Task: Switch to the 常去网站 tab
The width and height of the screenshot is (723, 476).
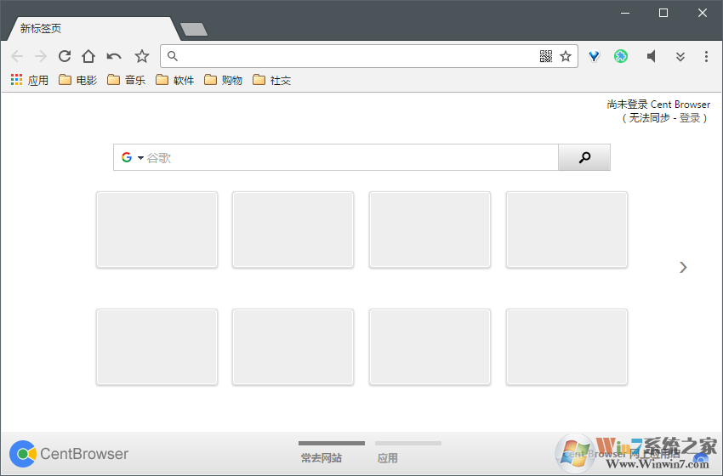Action: [331, 452]
